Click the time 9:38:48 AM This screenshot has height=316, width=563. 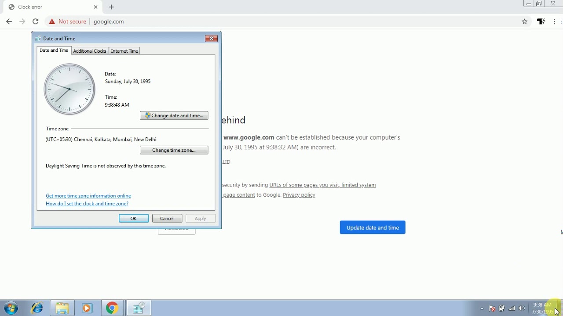pyautogui.click(x=117, y=105)
